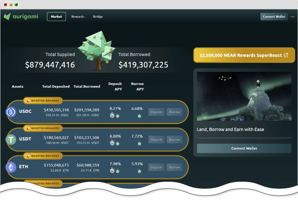The width and height of the screenshot is (298, 200).
Task: Click the aurigami logo icon
Action: coord(7,17)
